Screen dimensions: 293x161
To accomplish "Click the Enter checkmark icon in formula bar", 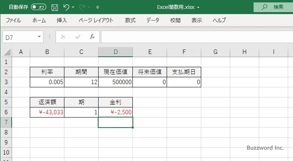I will [78, 37].
